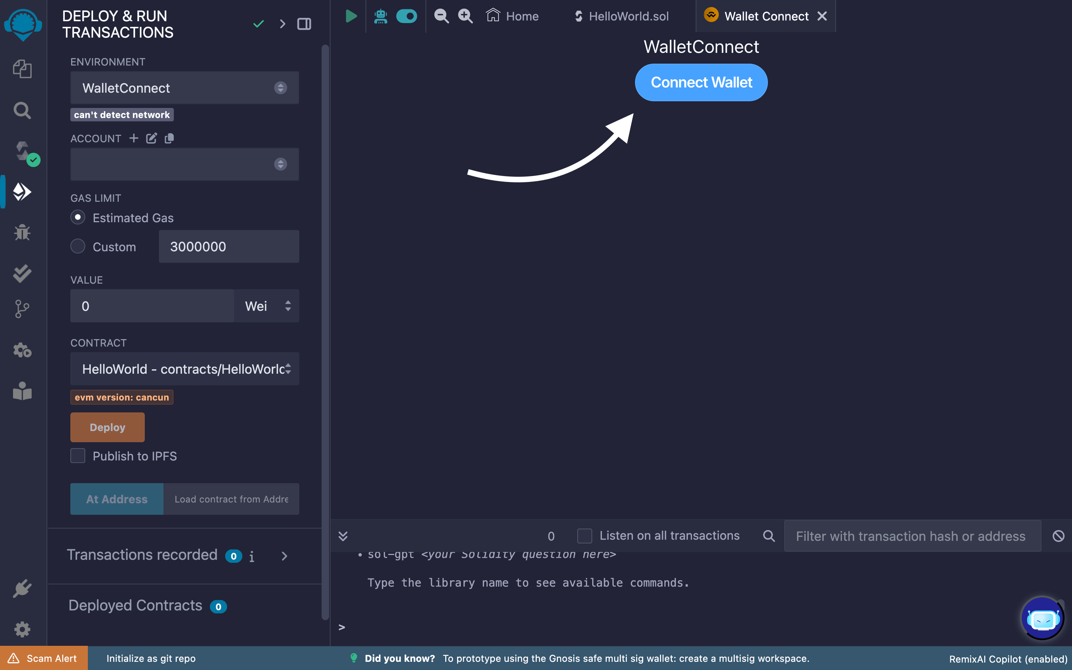1072x670 pixels.
Task: Toggle the AI copilot switch in toolbar
Action: click(406, 16)
